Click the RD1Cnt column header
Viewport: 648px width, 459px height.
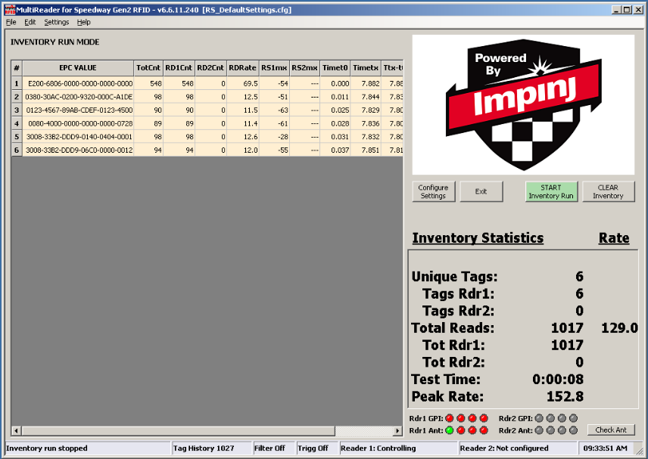(179, 68)
